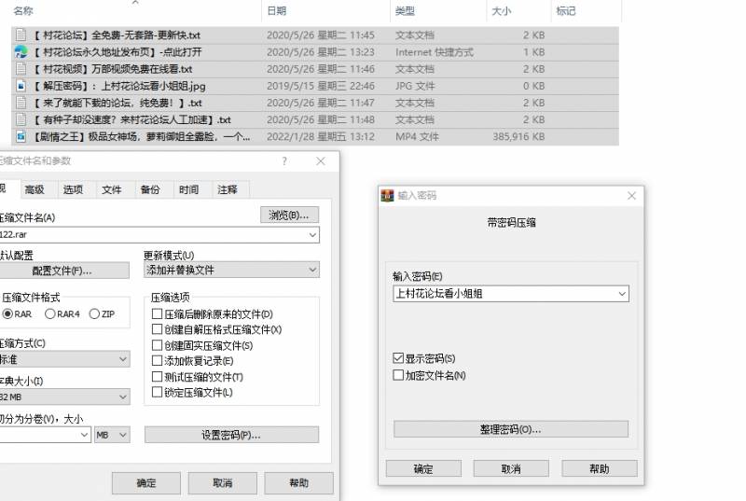746x501 pixels.
Task: Enable the 加密文件名 checkbox
Action: point(399,375)
